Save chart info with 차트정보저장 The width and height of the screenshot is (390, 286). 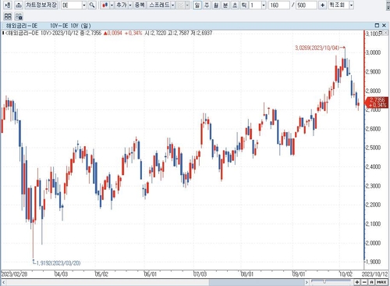pyautogui.click(x=41, y=5)
